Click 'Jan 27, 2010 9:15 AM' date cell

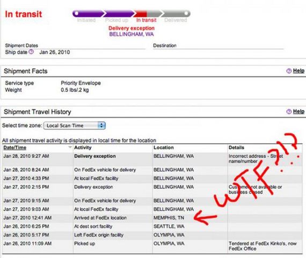pos(26,201)
